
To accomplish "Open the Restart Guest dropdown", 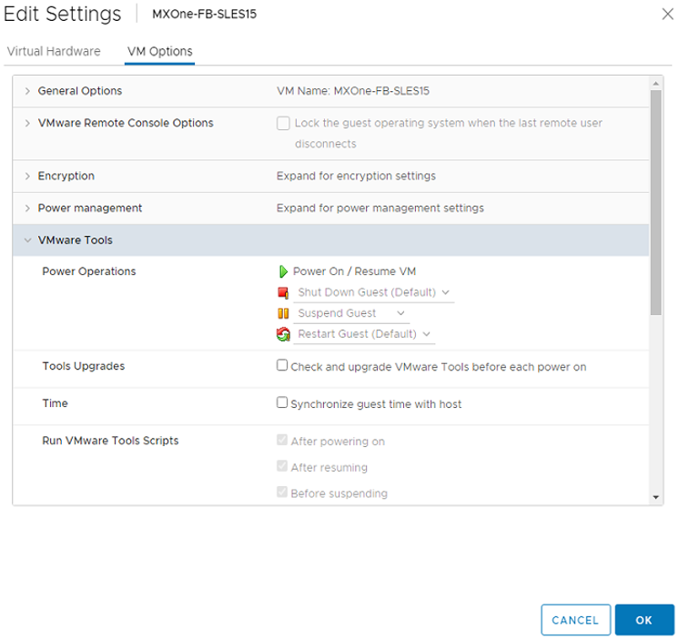I will coord(364,334).
